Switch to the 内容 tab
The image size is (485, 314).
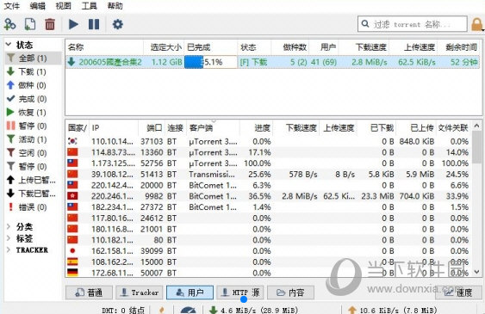[290, 292]
